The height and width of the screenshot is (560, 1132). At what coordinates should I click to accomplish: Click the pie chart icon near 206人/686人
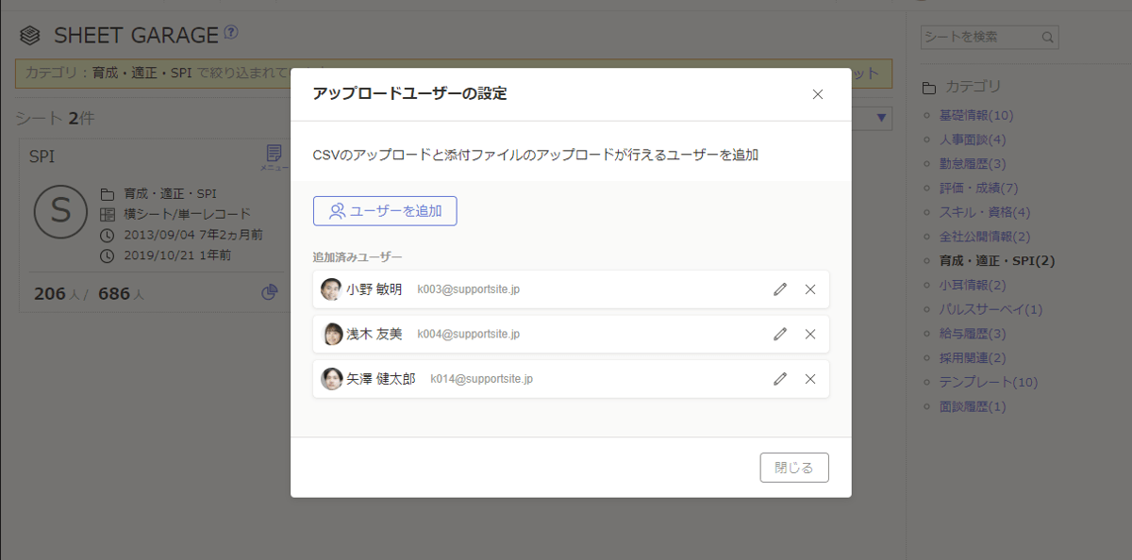[270, 292]
